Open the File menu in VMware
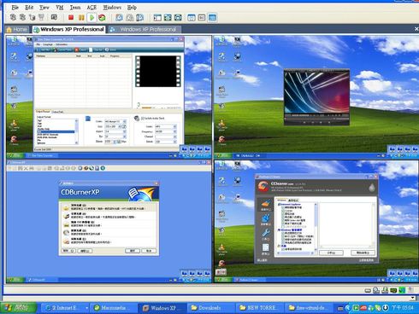 pyautogui.click(x=15, y=8)
